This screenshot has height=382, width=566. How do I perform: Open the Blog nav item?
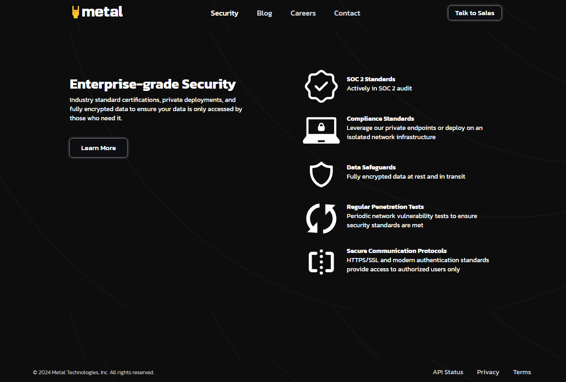264,13
